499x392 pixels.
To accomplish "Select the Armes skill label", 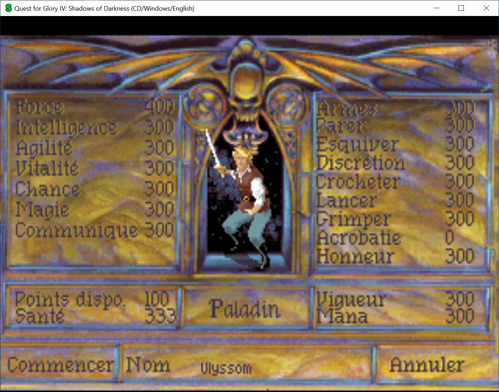I will 346,108.
